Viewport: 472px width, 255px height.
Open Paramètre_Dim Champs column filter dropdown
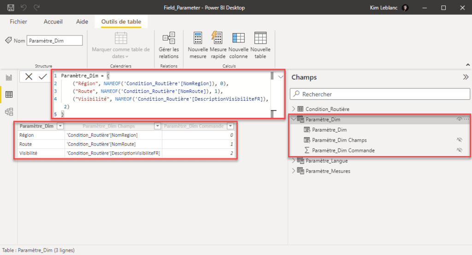pyautogui.click(x=158, y=126)
